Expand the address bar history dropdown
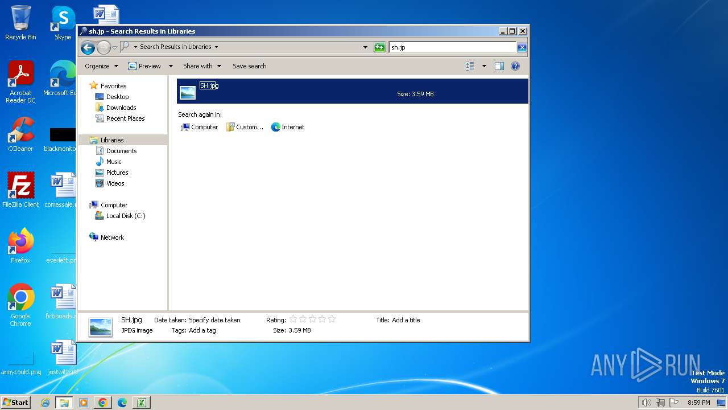 365,47
